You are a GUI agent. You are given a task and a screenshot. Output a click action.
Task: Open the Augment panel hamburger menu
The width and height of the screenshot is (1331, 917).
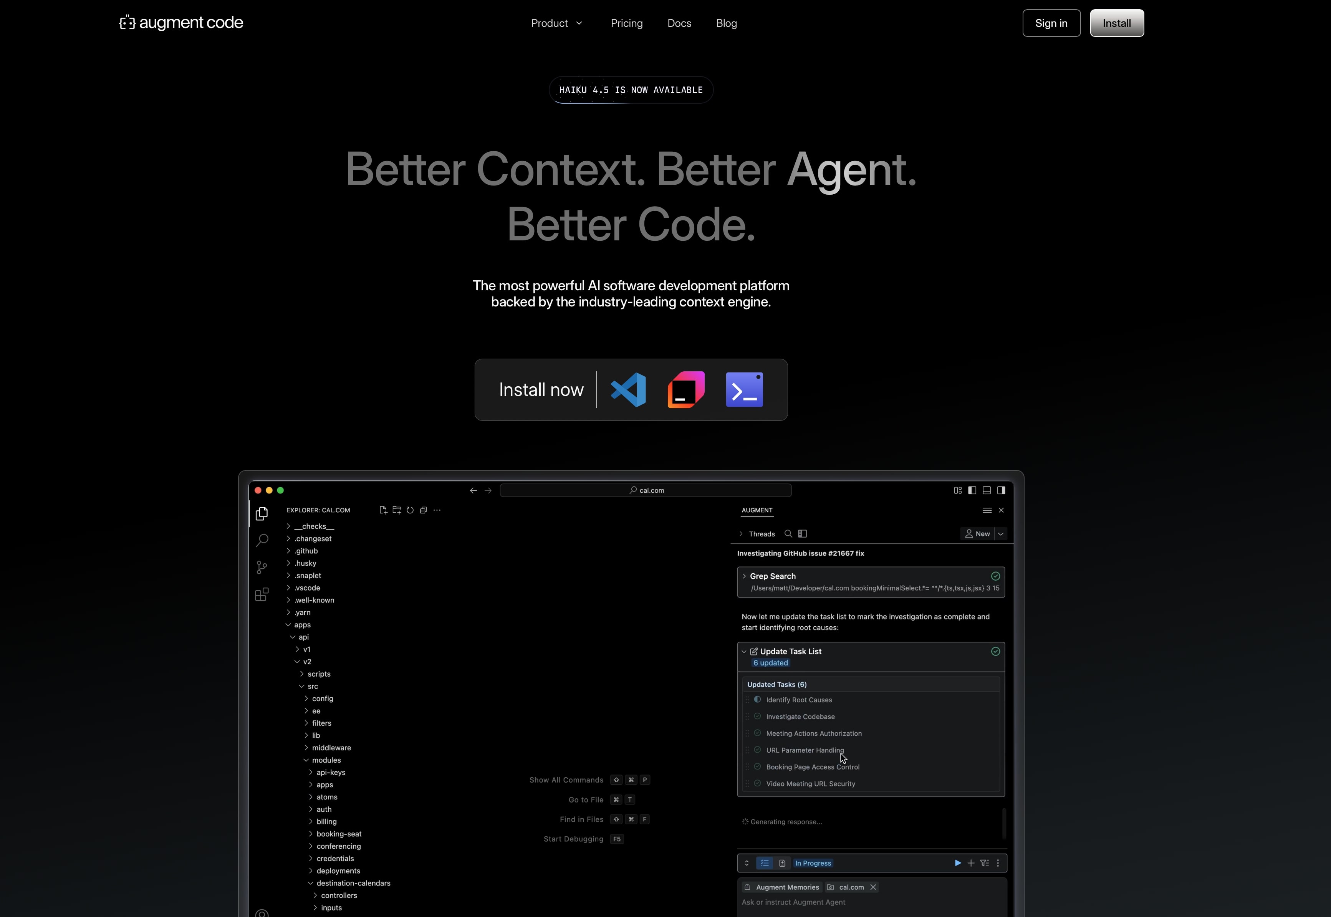[x=987, y=510]
